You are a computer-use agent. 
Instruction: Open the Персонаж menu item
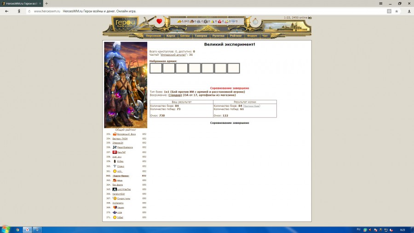(x=153, y=35)
